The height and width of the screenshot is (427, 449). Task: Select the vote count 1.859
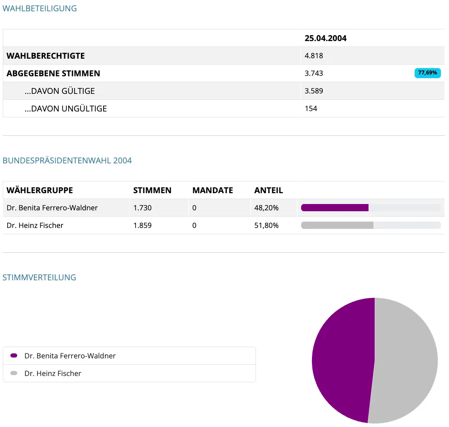(142, 226)
